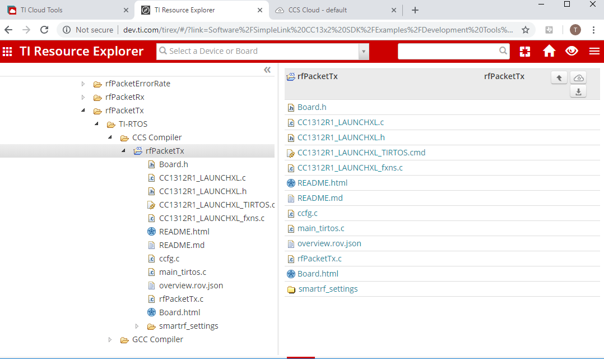Open CC1312R1_LAUNCHXL.c link in file list
The width and height of the screenshot is (604, 359).
pyautogui.click(x=341, y=122)
